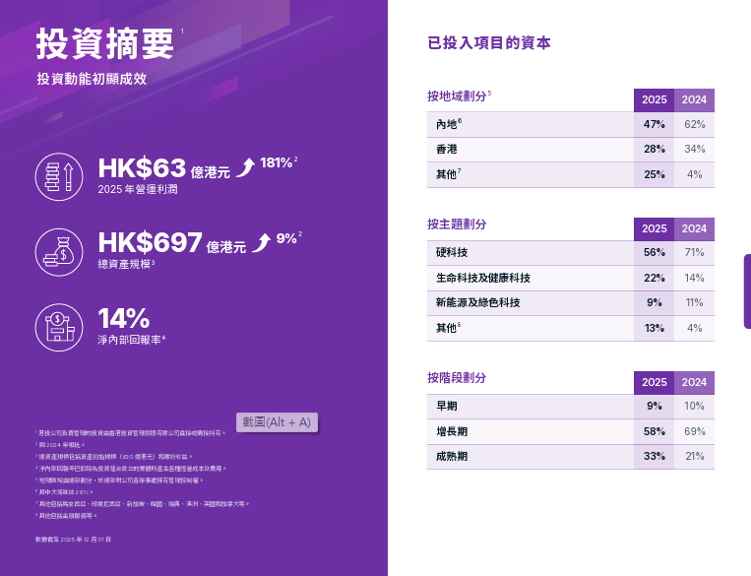Click the 25% value in regional 其他 row

click(654, 174)
